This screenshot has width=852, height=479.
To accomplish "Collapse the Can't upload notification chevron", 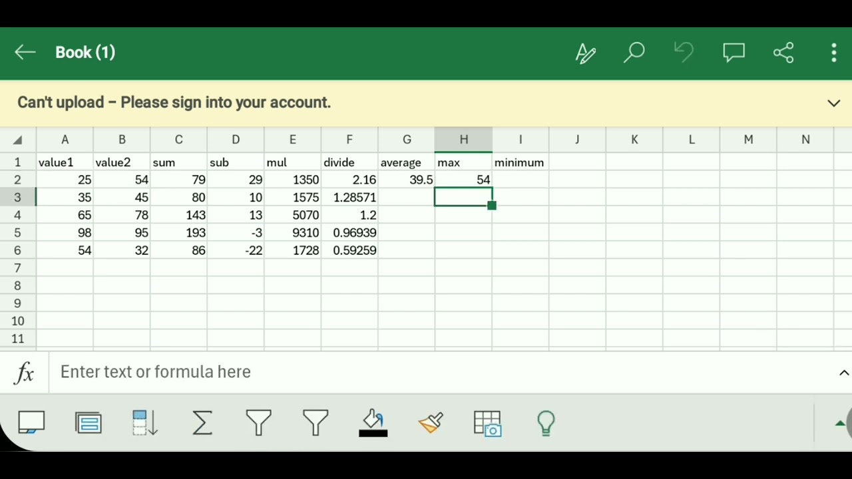I will coord(833,103).
